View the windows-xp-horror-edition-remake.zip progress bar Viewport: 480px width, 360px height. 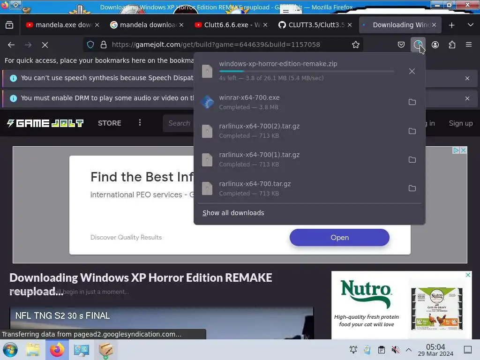click(x=307, y=71)
